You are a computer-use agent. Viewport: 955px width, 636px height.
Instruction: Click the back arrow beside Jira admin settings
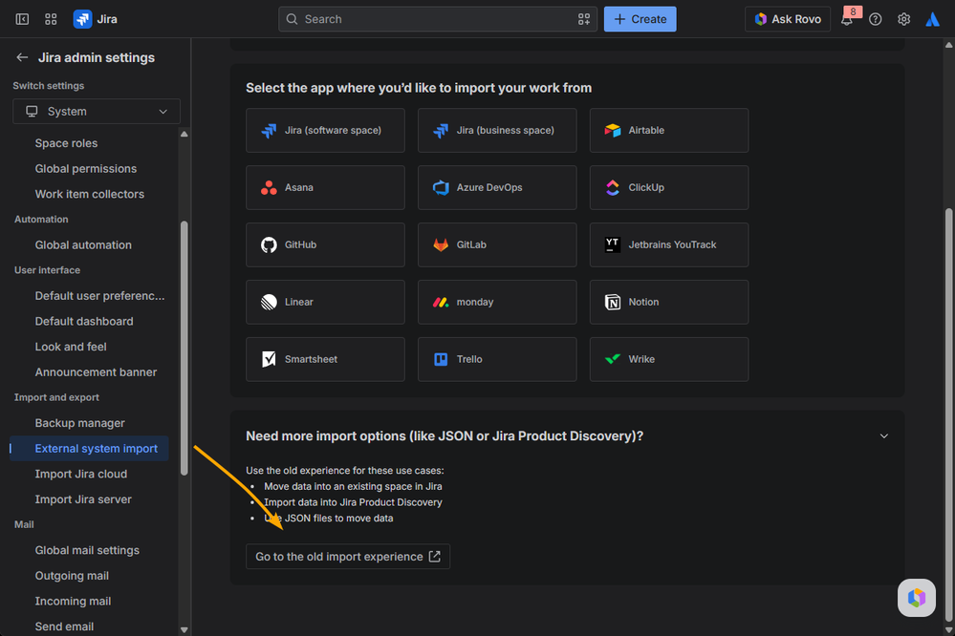pos(23,57)
